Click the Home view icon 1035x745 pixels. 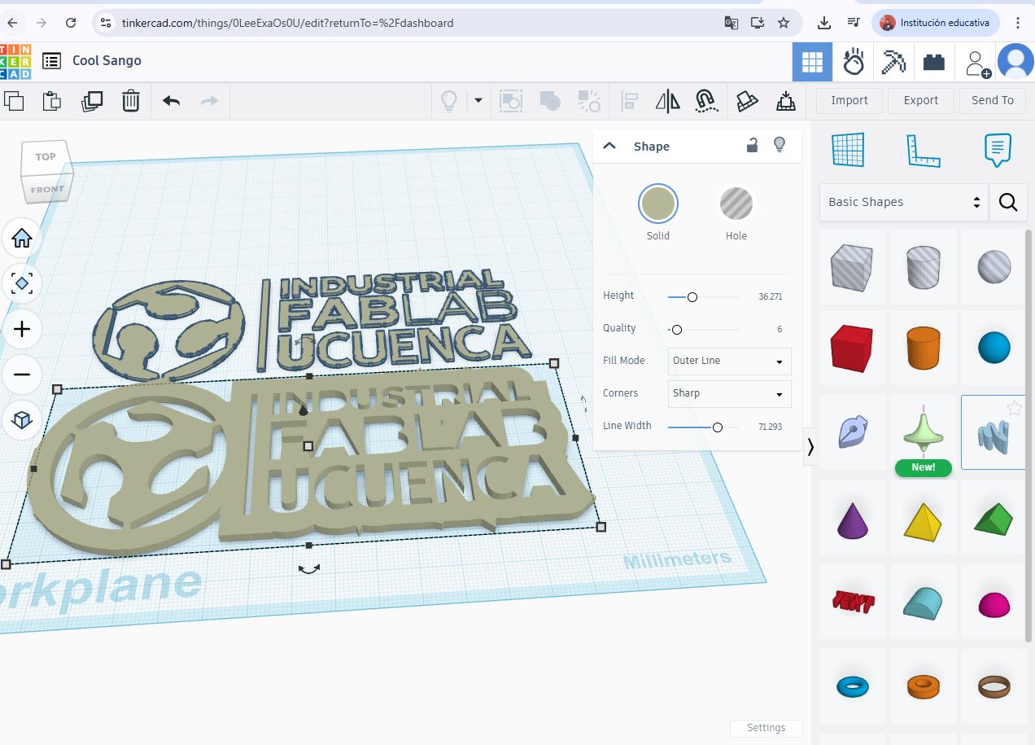coord(22,238)
